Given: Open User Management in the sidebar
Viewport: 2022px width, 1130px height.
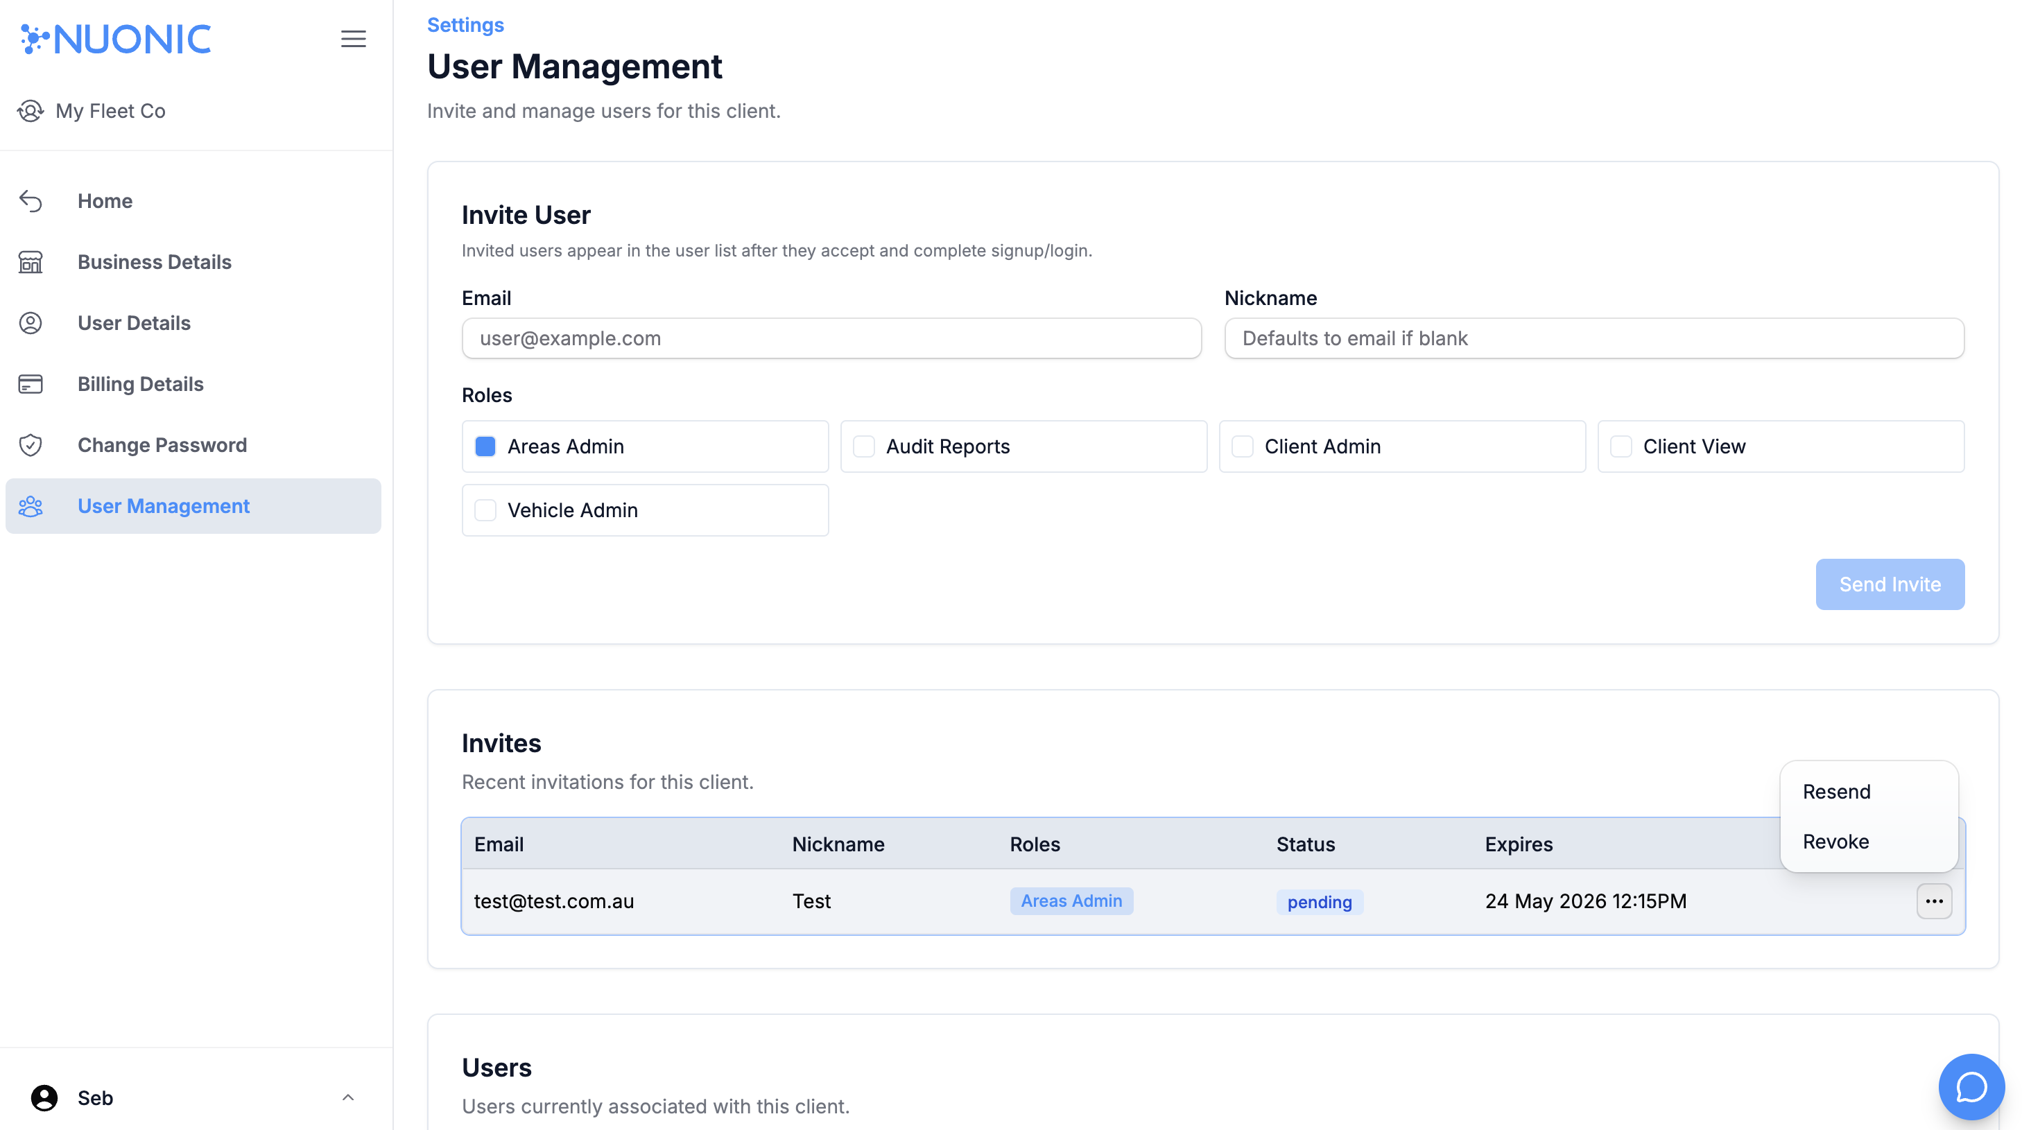Looking at the screenshot, I should 193,506.
